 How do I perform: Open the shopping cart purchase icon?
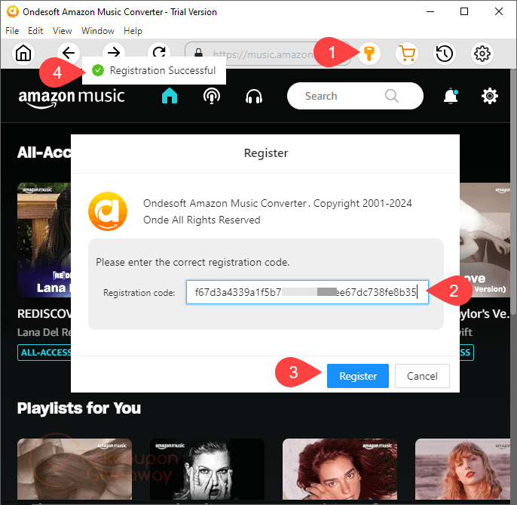(x=407, y=53)
